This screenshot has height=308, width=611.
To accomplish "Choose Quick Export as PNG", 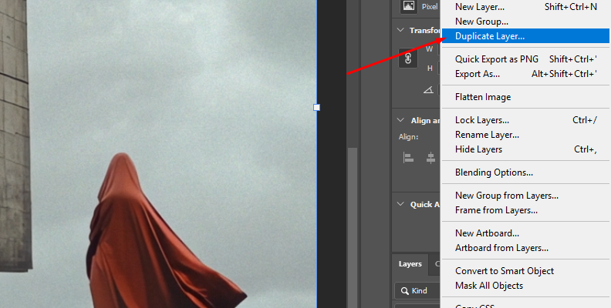I will [x=496, y=59].
